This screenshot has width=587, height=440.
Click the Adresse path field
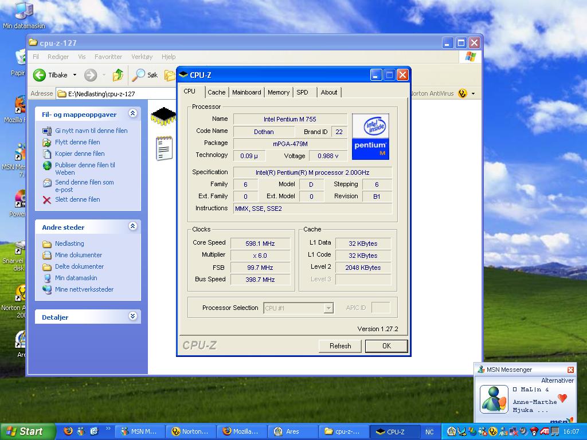tap(116, 94)
